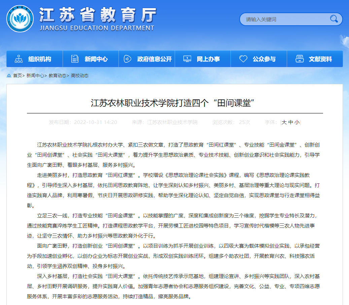Screen dimensions: 349x305
Task: Click the 文献资料 printer icon
Action: (299, 59)
